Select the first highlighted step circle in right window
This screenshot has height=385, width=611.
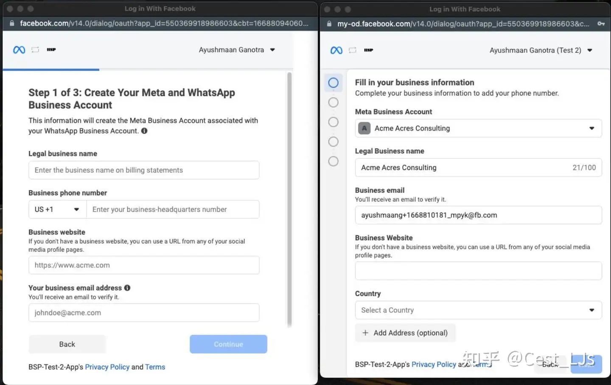334,83
